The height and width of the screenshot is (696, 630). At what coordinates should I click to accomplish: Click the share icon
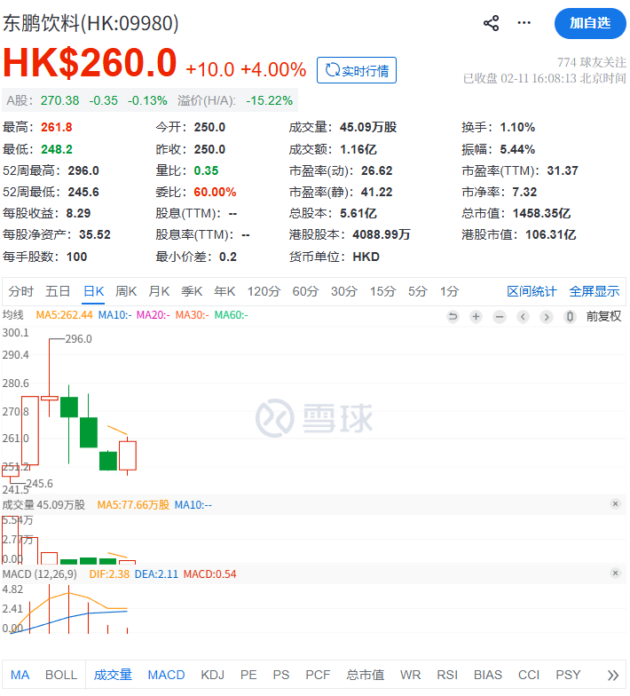click(492, 23)
